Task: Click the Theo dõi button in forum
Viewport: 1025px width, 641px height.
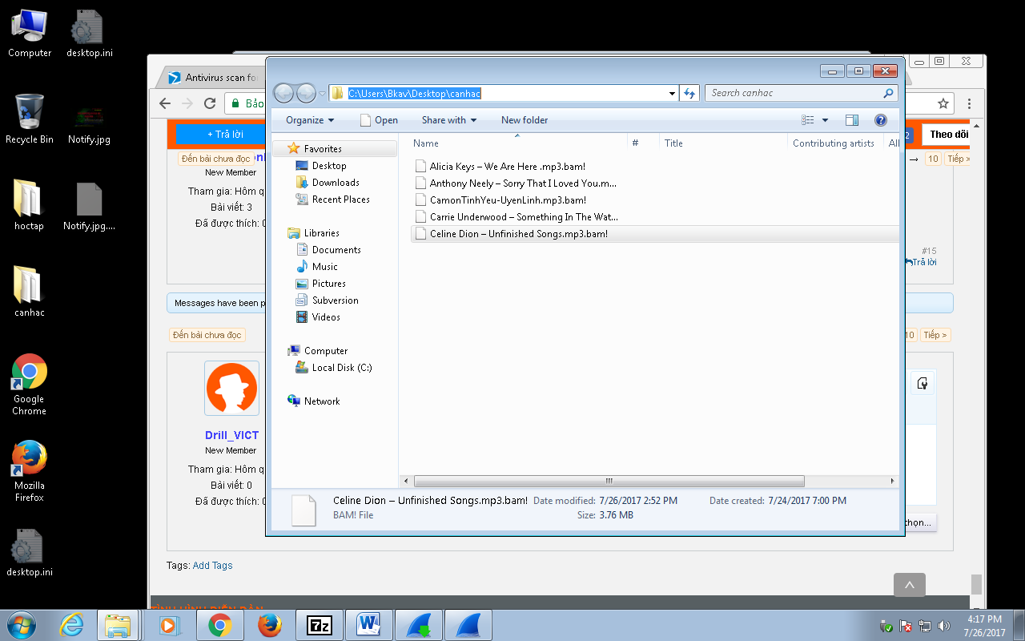Action: [947, 134]
